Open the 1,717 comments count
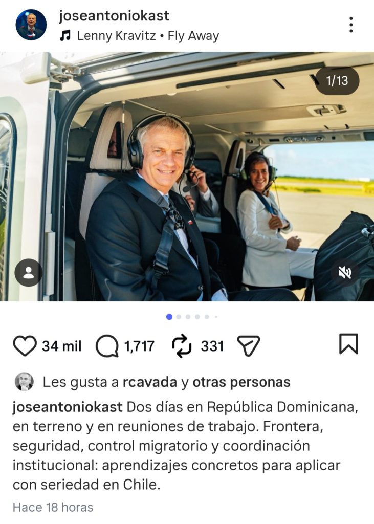Image resolution: width=374 pixels, height=524 pixels. pyautogui.click(x=139, y=346)
